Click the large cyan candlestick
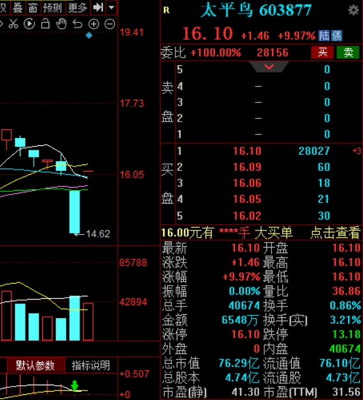The width and height of the screenshot is (363, 400). click(x=74, y=212)
